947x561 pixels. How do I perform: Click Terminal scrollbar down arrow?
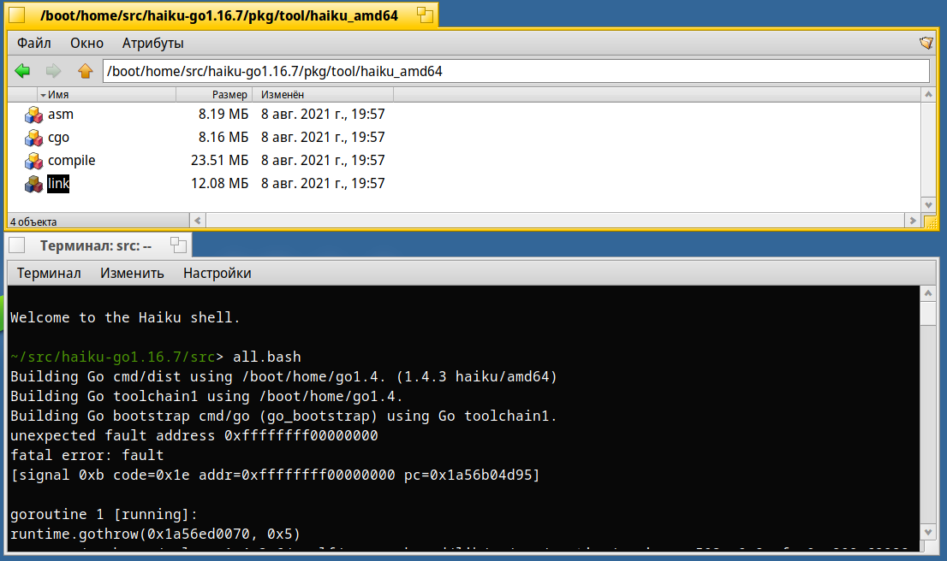tap(928, 532)
